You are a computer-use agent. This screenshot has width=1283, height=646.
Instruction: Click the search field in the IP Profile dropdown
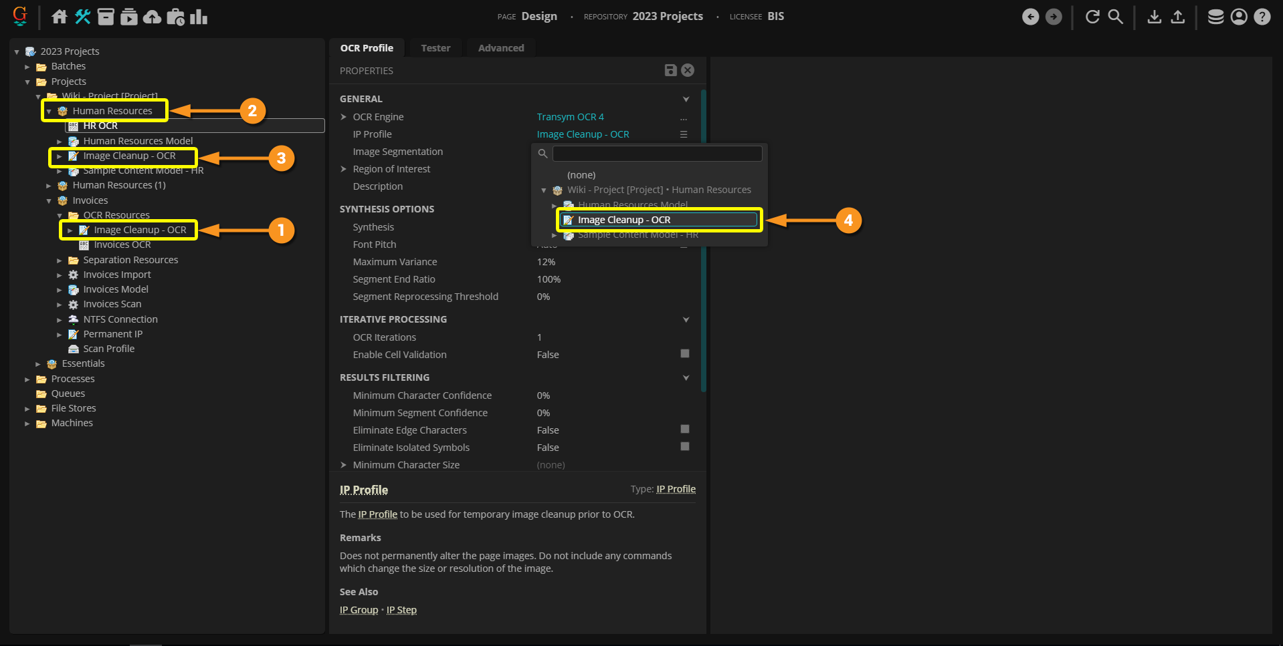point(657,154)
